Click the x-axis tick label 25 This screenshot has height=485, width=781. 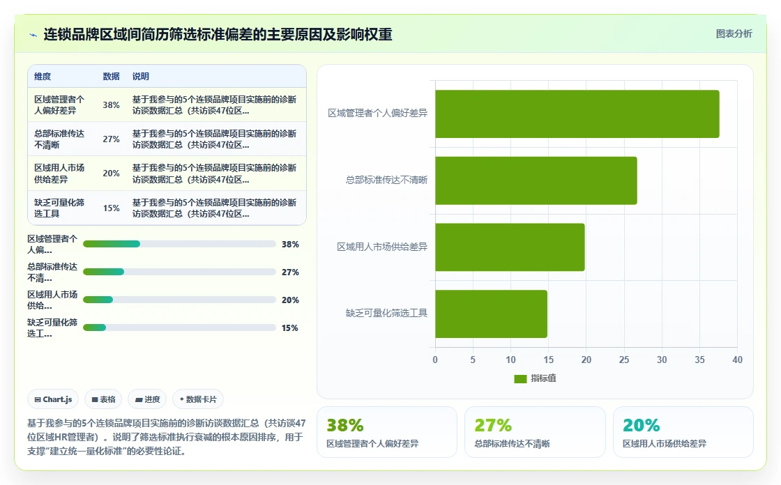pyautogui.click(x=623, y=360)
